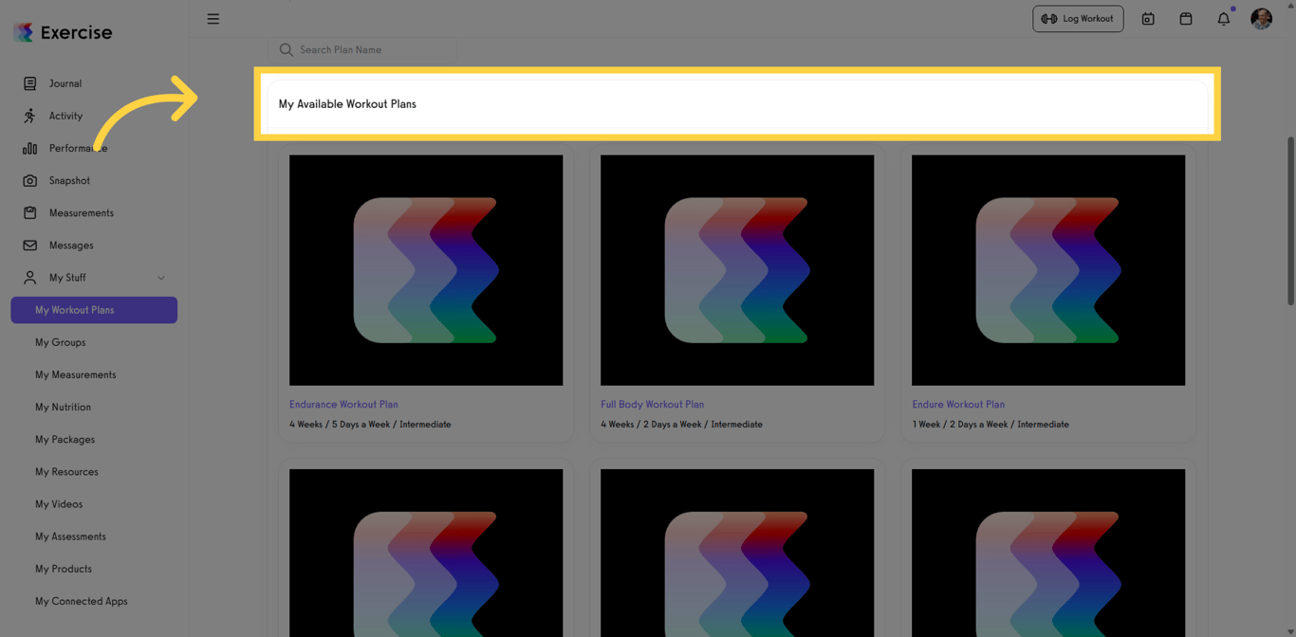This screenshot has width=1296, height=637.
Task: Click the Full Body Workout Plan thumbnail
Action: coord(737,270)
